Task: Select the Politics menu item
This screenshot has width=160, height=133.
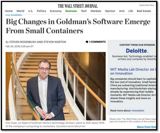Action: (41, 11)
